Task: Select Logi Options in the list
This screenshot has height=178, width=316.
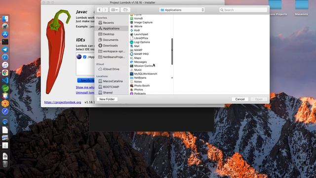Action: 151,42
